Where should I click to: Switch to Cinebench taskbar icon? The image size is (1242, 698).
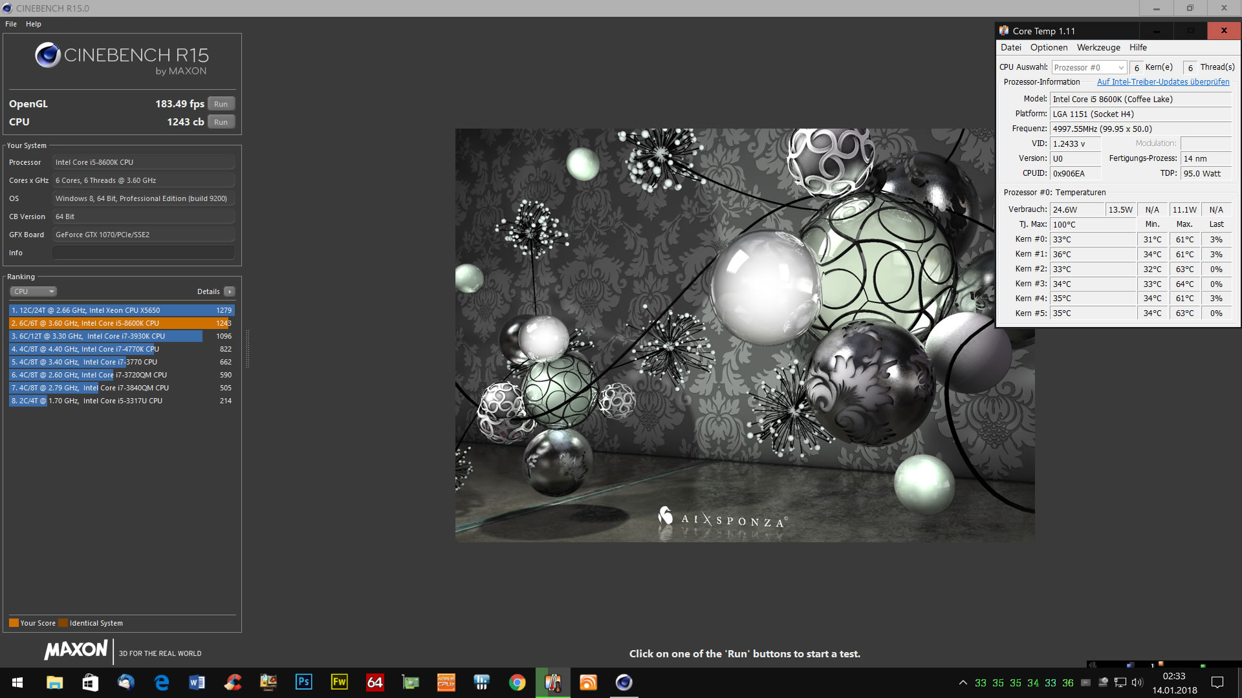coord(624,682)
